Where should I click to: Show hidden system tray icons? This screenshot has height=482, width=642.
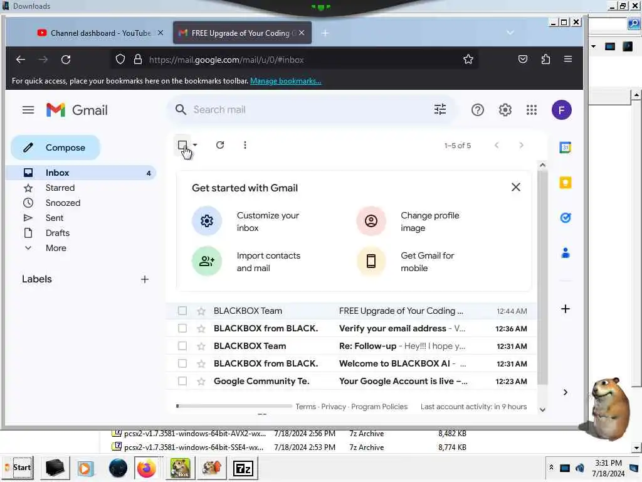(x=551, y=467)
